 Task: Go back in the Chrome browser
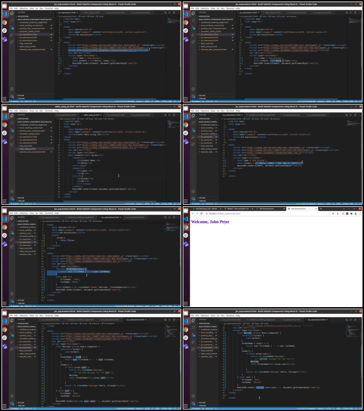click(193, 213)
